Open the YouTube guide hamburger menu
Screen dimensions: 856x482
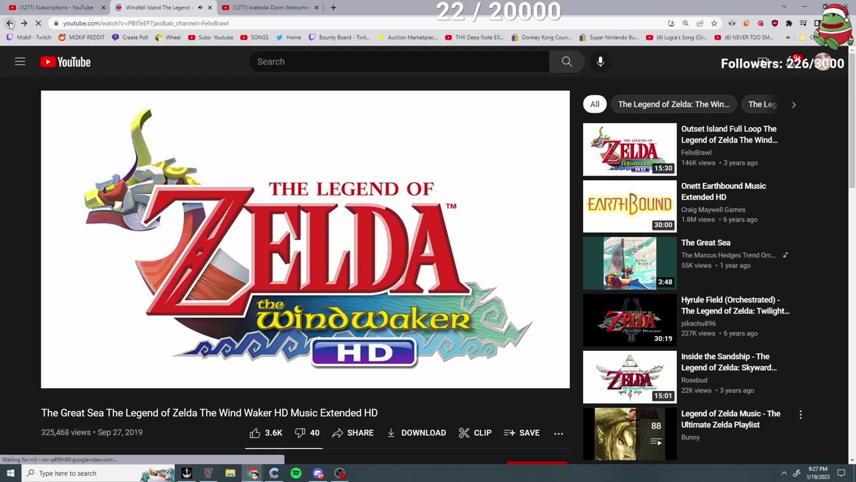pyautogui.click(x=20, y=62)
